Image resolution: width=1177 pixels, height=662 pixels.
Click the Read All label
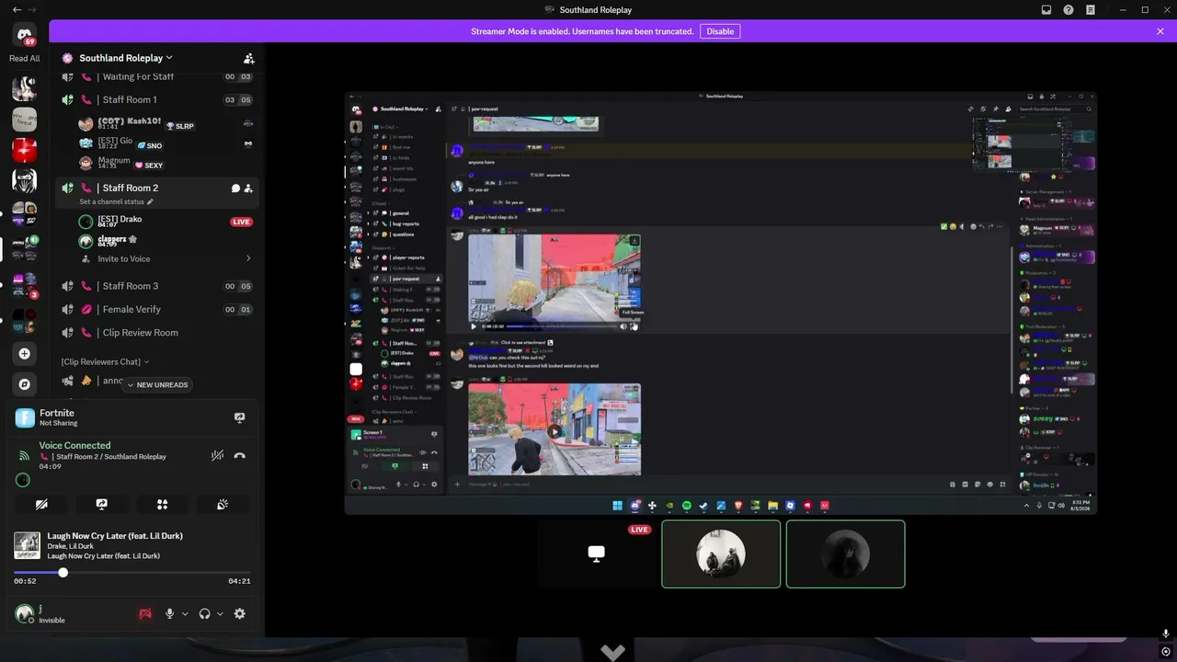click(25, 59)
